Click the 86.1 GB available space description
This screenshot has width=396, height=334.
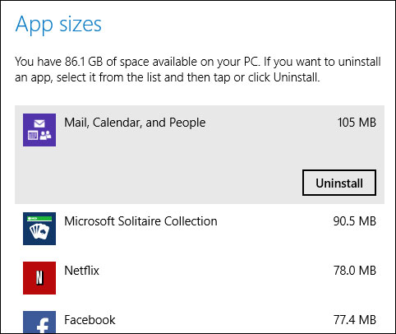click(x=198, y=70)
